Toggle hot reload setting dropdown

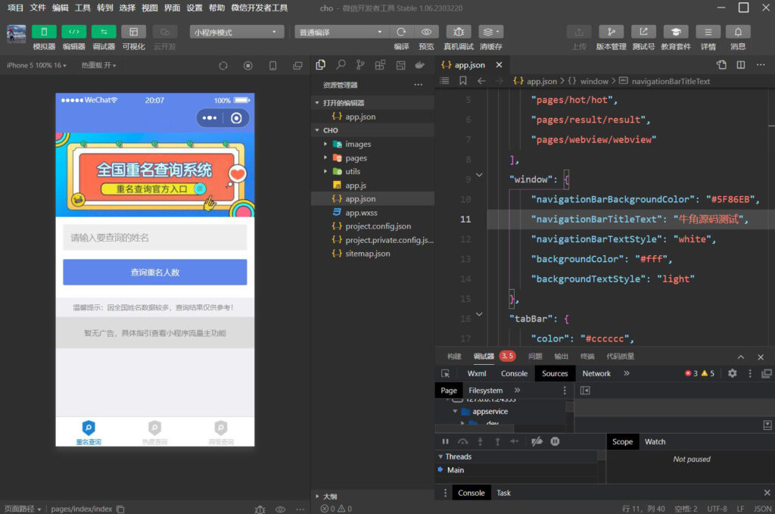tap(100, 66)
